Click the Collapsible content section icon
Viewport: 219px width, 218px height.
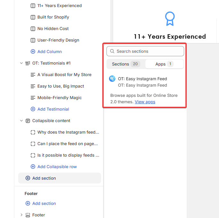28,121
